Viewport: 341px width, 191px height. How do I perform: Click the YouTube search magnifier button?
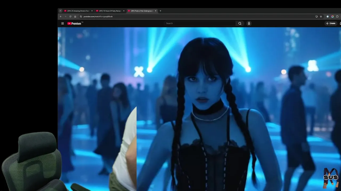pyautogui.click(x=240, y=23)
